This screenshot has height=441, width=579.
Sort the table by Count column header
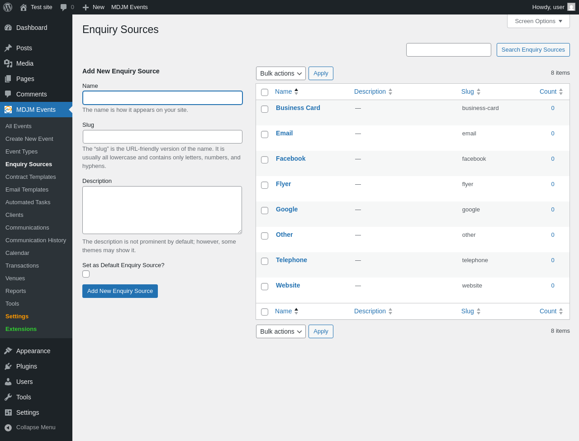point(548,91)
